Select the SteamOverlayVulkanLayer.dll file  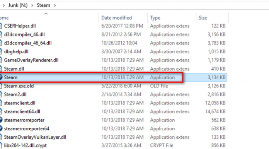(35, 137)
